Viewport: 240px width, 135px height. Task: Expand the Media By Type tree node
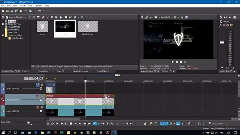[x=3, y=24]
